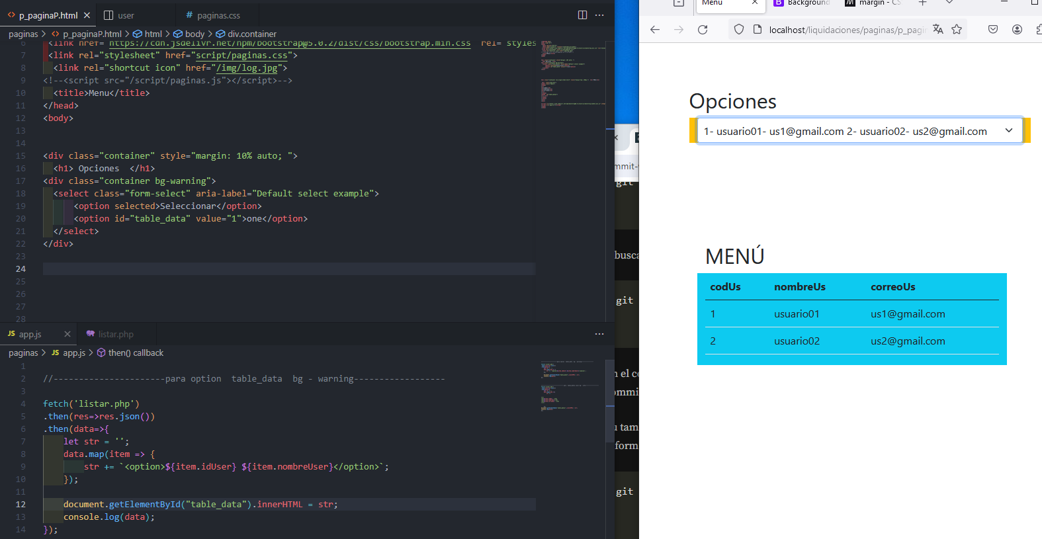Screen dimensions: 1042x539
Task: List all tabs in Firefox
Action: click(949, 3)
